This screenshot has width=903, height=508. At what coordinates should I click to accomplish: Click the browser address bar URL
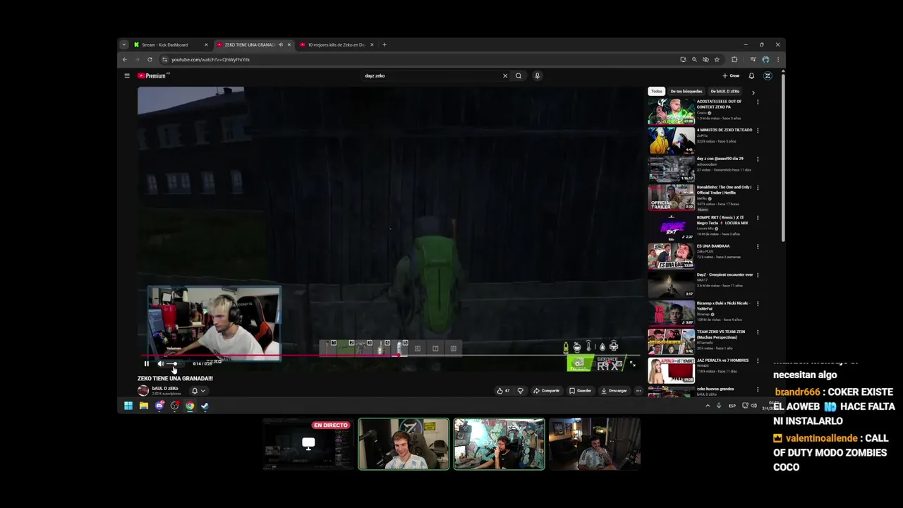pos(210,59)
